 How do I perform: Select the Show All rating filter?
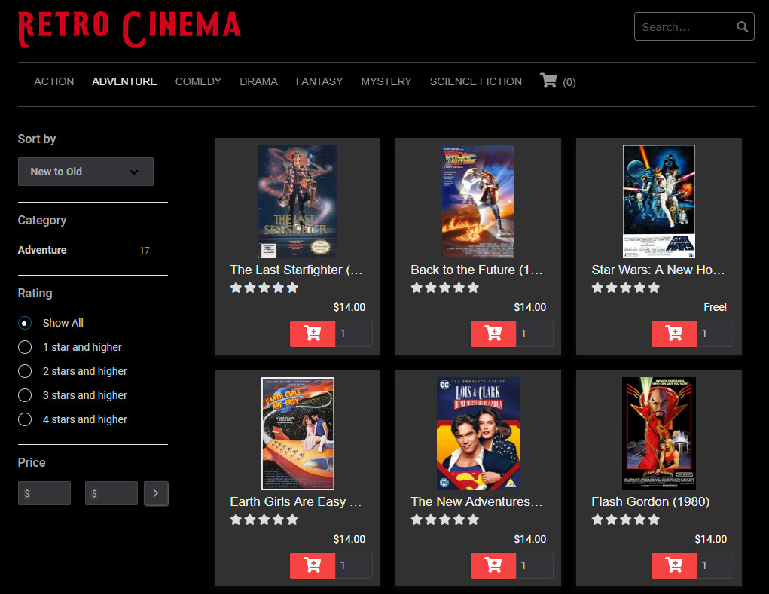(25, 323)
